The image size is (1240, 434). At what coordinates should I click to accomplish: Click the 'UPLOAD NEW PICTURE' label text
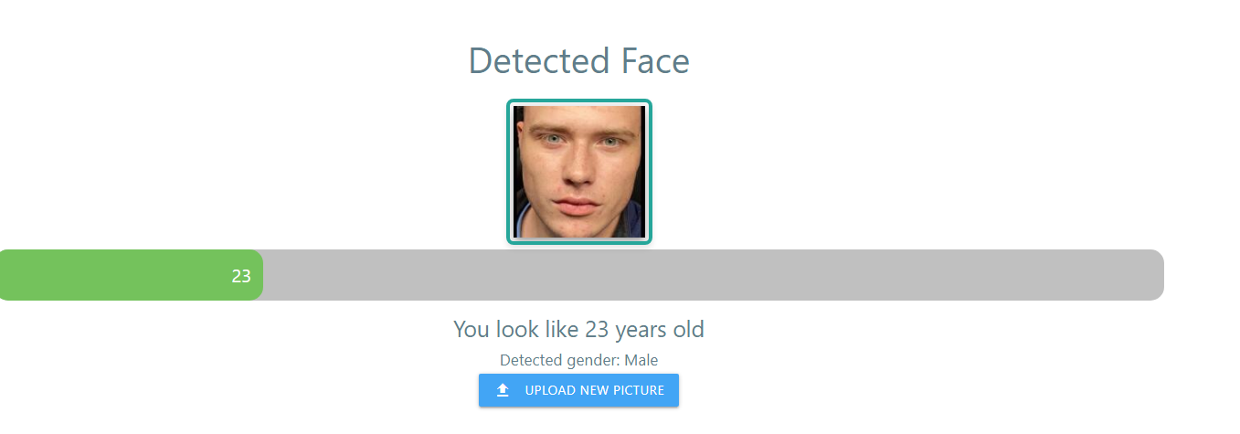coord(595,390)
